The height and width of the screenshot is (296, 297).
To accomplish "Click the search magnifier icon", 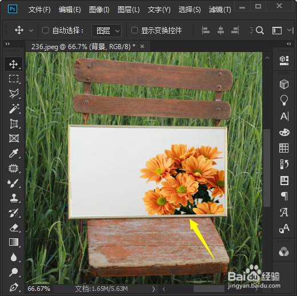I will pos(260,30).
